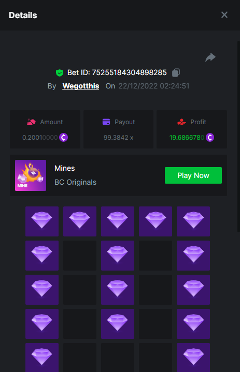Screen dimensions: 240x372
Task: Click the Profit coin currency icon
Action: pos(210,137)
